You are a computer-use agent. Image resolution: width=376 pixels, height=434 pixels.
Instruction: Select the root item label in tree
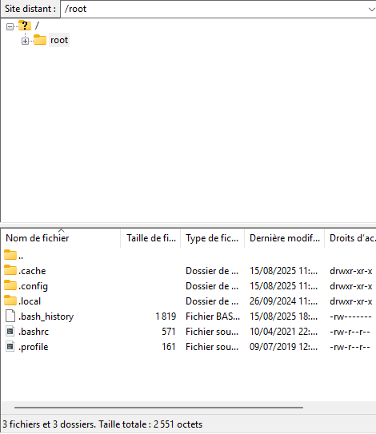tap(59, 40)
